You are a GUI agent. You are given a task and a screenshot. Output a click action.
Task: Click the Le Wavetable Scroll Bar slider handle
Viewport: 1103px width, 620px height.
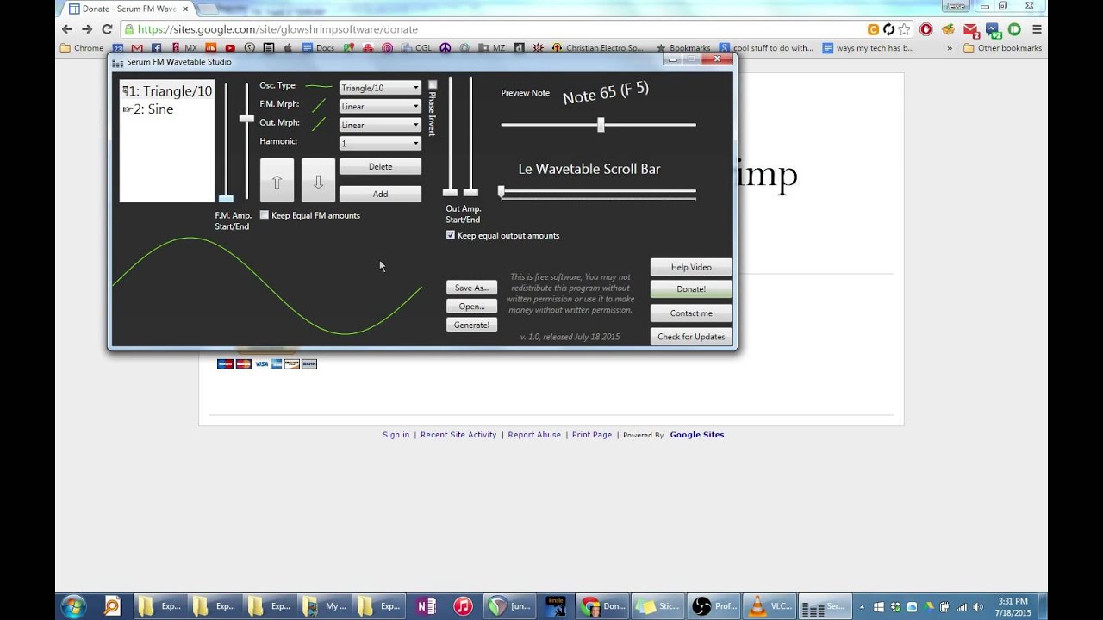[x=502, y=191]
